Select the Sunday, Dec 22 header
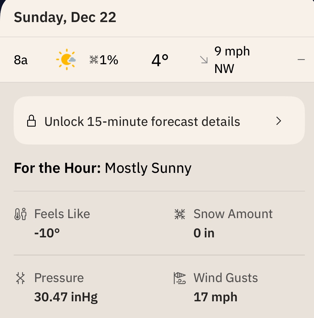314x318 pixels. pos(65,18)
